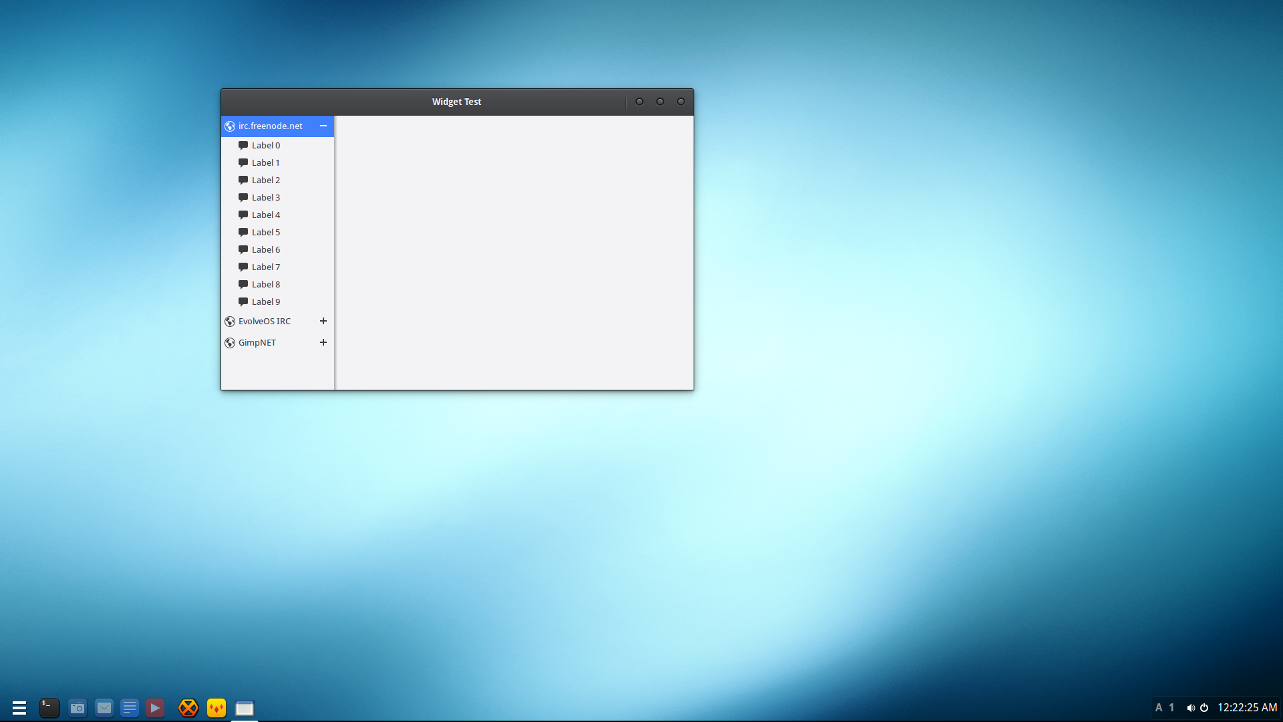Image resolution: width=1283 pixels, height=722 pixels.
Task: Click the Widget Test window icon in panel
Action: (245, 708)
